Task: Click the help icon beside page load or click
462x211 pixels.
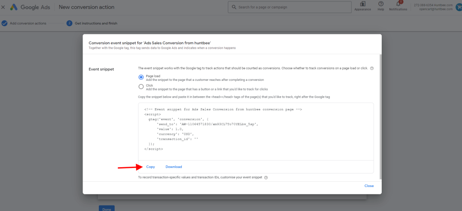Action: (372, 69)
